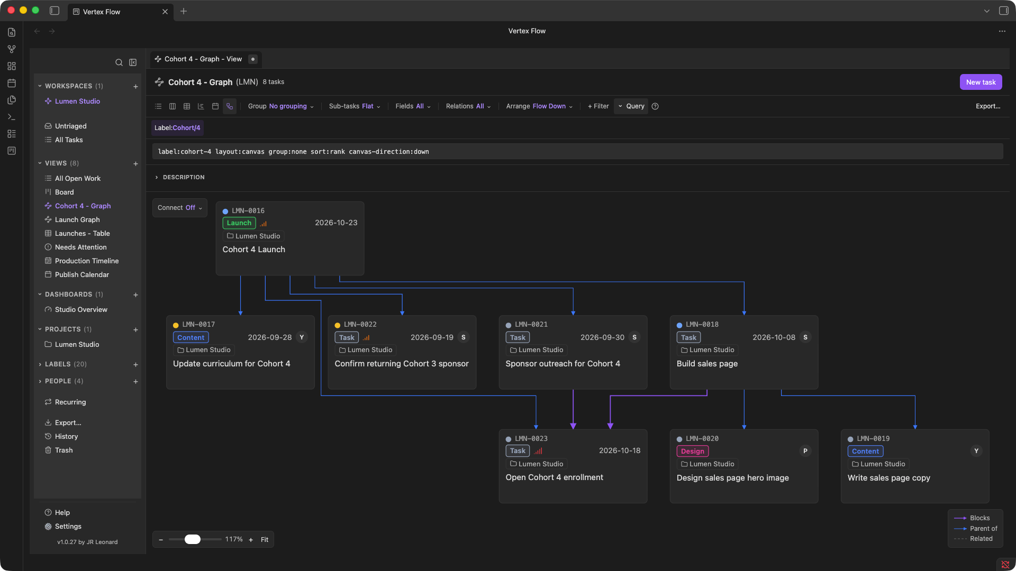
Task: Switch to timeline gantt layout icon
Action: tap(201, 106)
